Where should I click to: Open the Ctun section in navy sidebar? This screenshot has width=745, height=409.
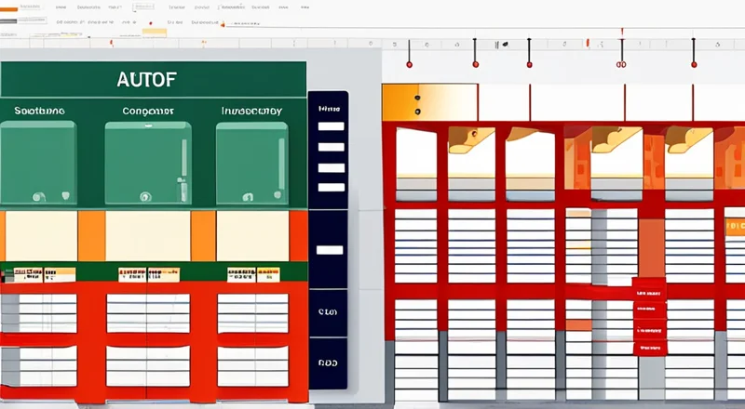tap(328, 313)
